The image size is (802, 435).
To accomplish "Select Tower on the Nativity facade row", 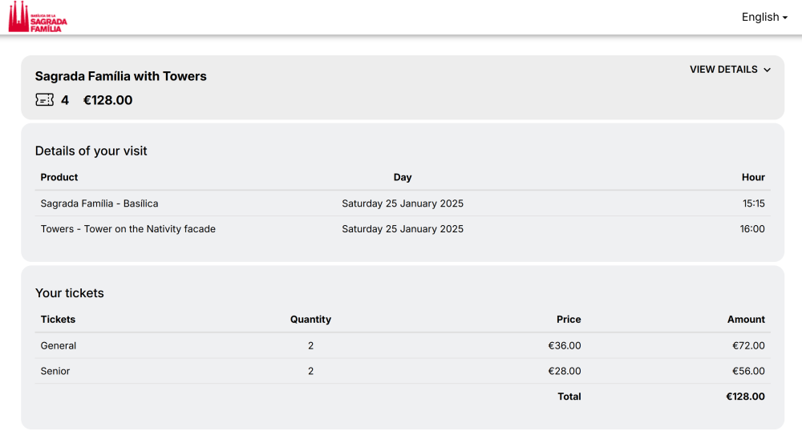I will pyautogui.click(x=403, y=229).
